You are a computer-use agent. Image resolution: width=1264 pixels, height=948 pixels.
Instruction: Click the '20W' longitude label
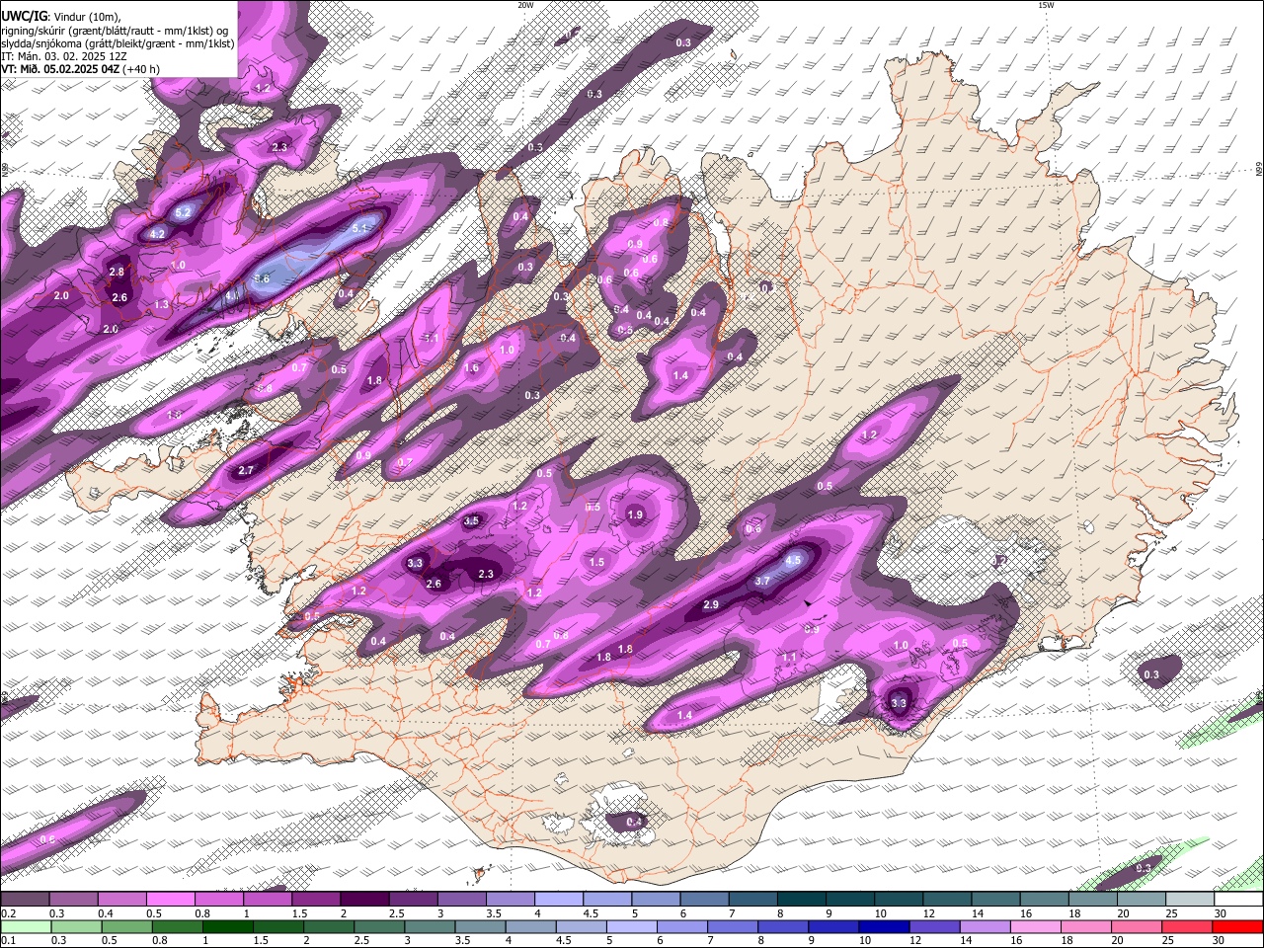click(525, 5)
